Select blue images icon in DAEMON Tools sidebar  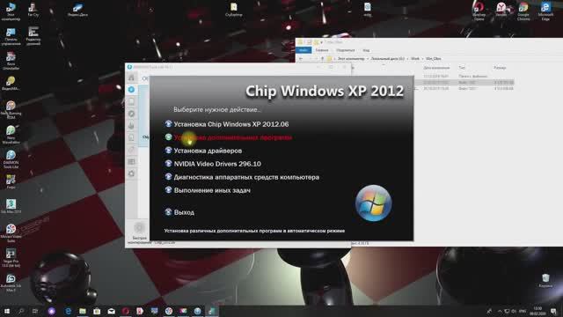point(131,89)
